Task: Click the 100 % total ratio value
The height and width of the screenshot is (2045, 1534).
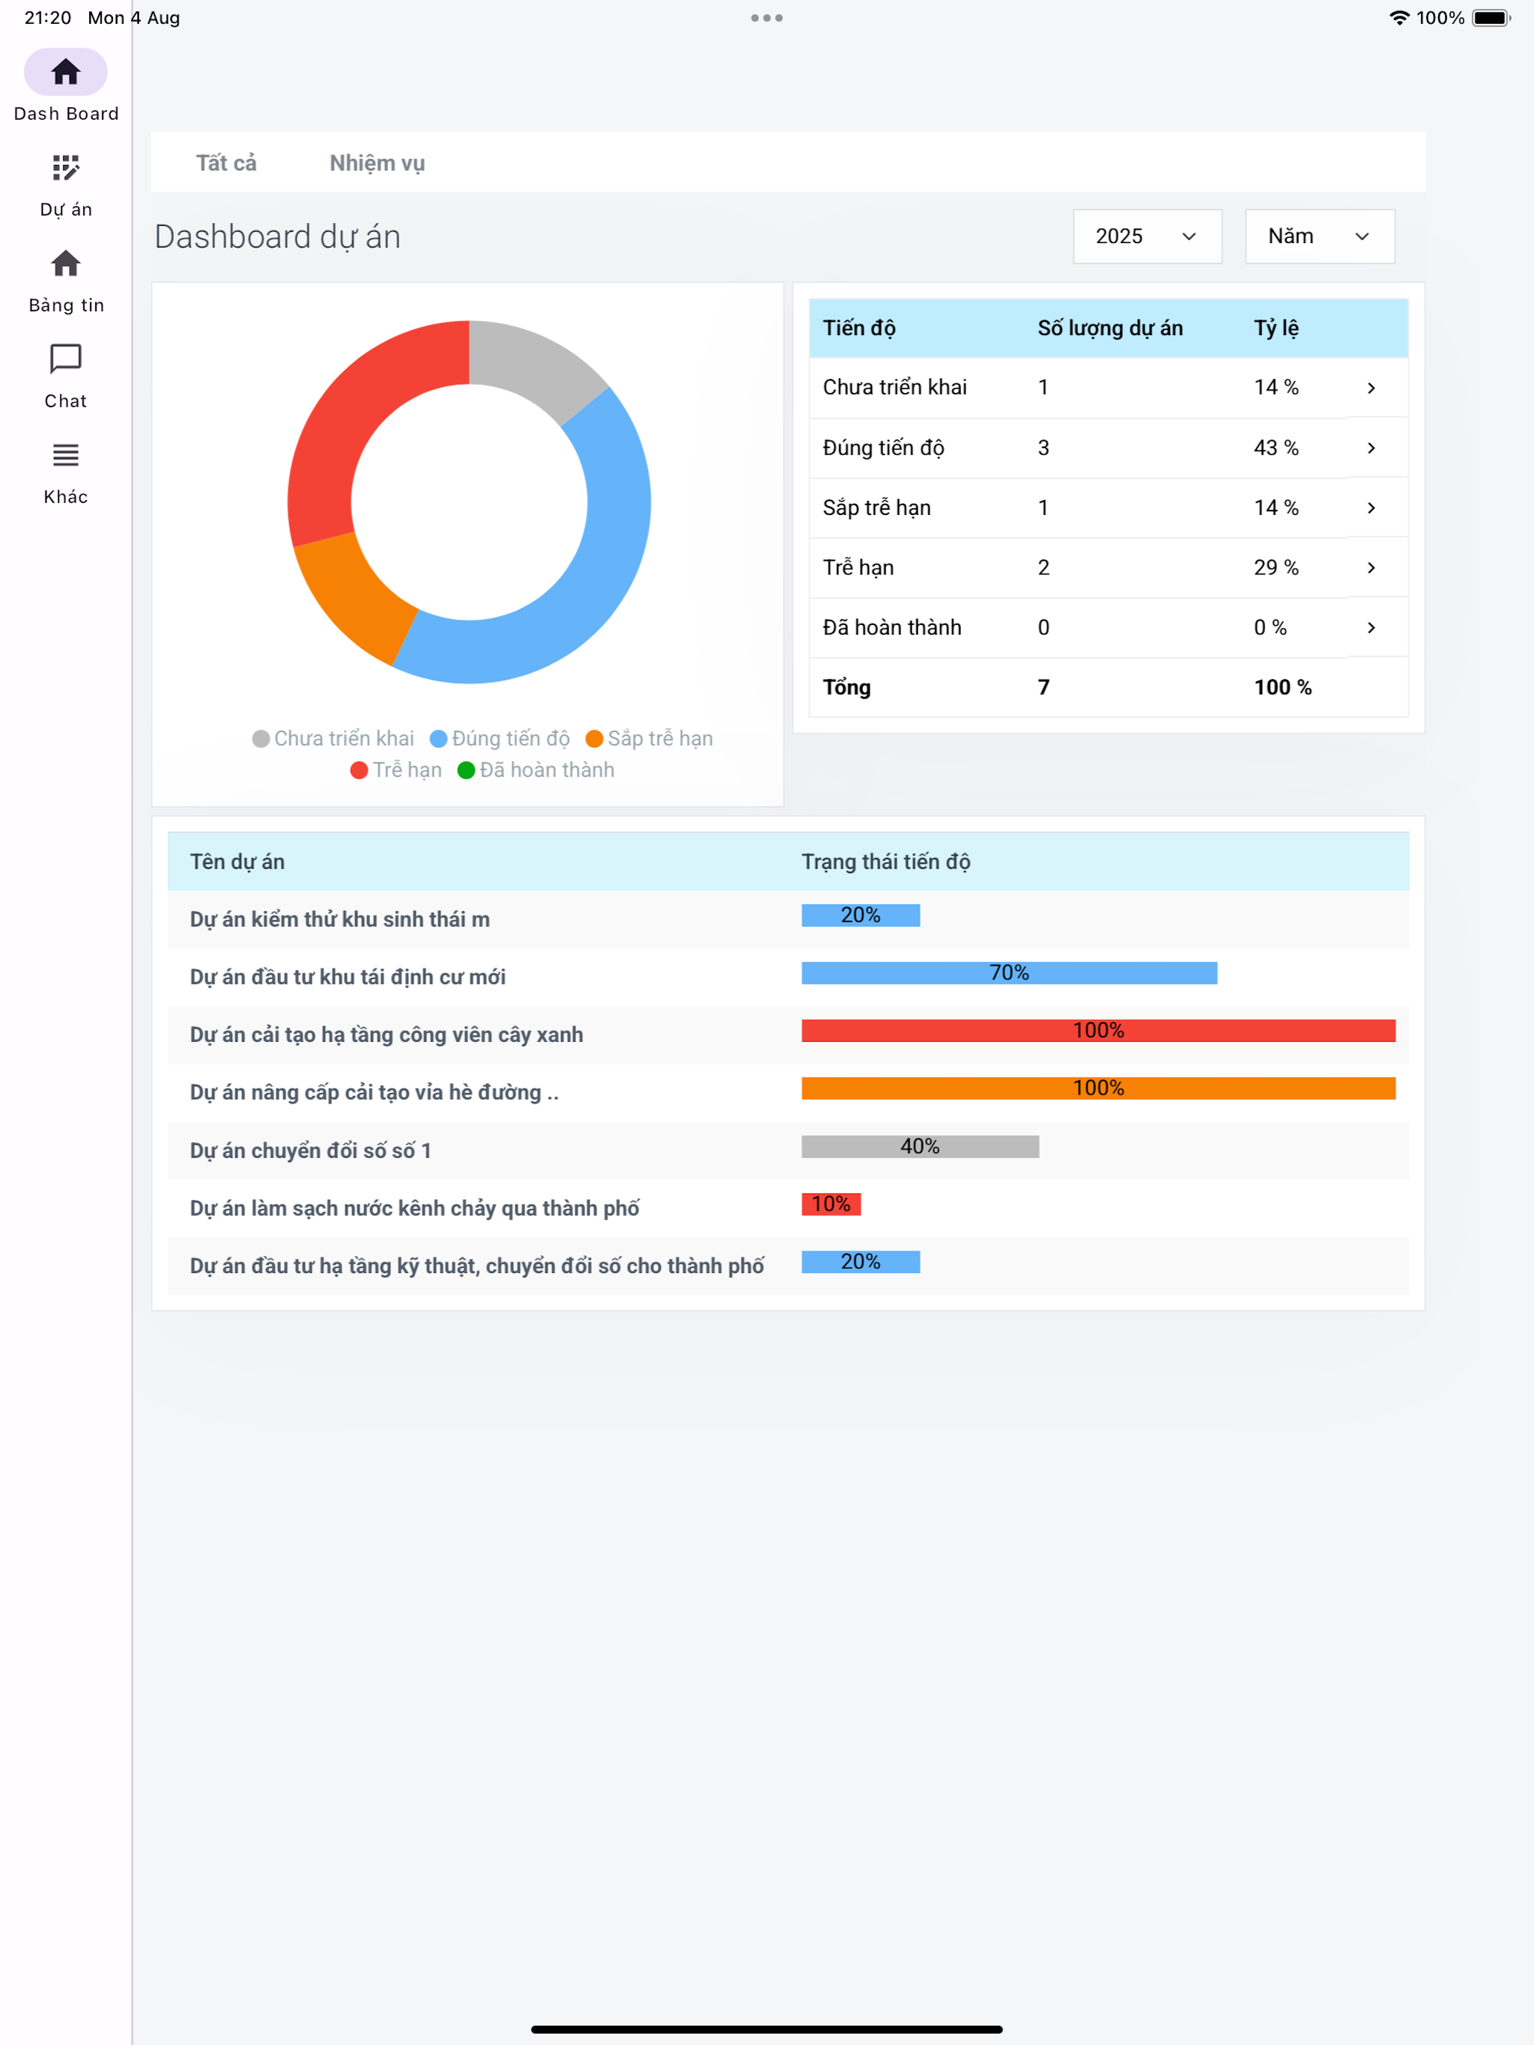Action: 1283,688
